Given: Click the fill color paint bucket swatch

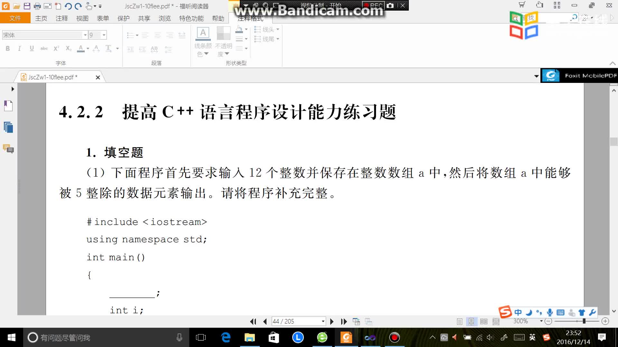Looking at the screenshot, I should pos(239,30).
